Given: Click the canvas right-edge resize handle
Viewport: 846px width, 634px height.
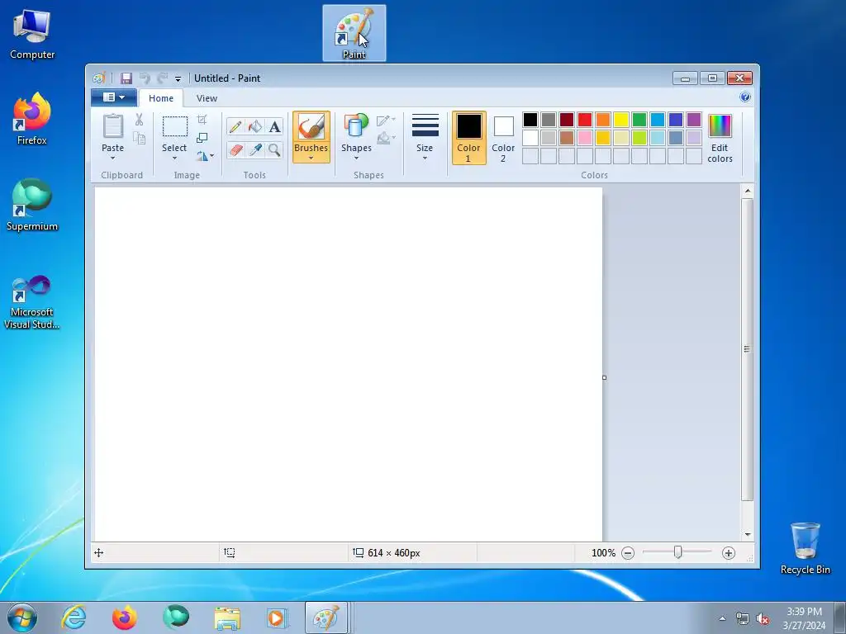Looking at the screenshot, I should 604,377.
